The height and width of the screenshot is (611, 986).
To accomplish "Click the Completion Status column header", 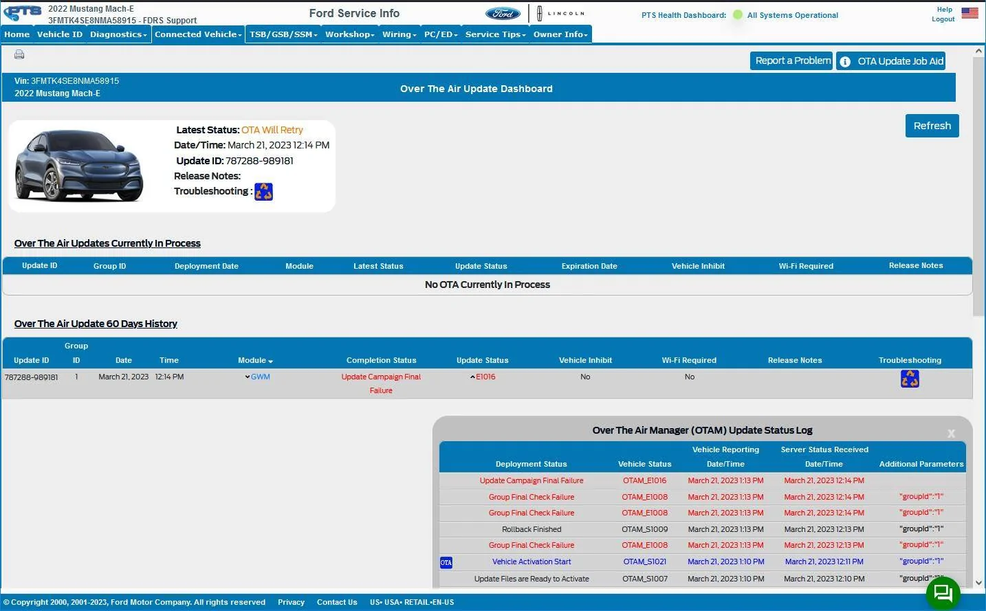I will pos(381,360).
